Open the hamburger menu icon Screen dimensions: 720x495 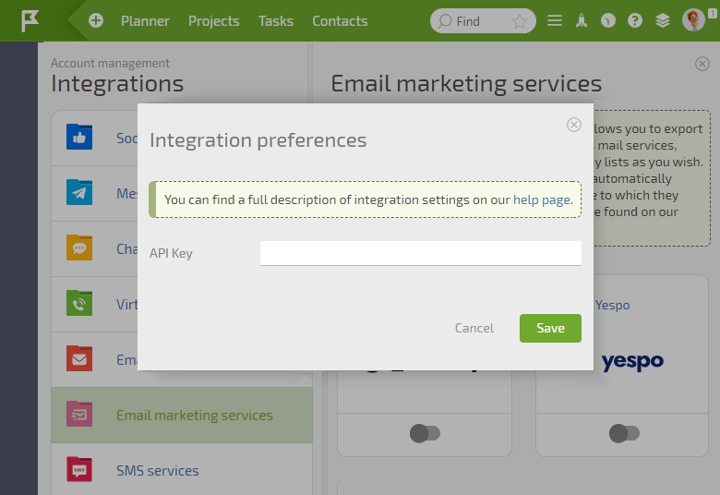[555, 20]
